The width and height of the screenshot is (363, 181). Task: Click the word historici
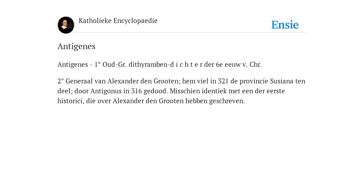pyautogui.click(x=71, y=101)
